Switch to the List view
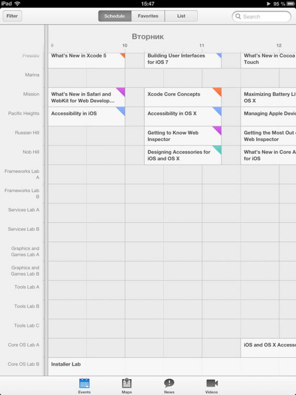 (x=181, y=16)
